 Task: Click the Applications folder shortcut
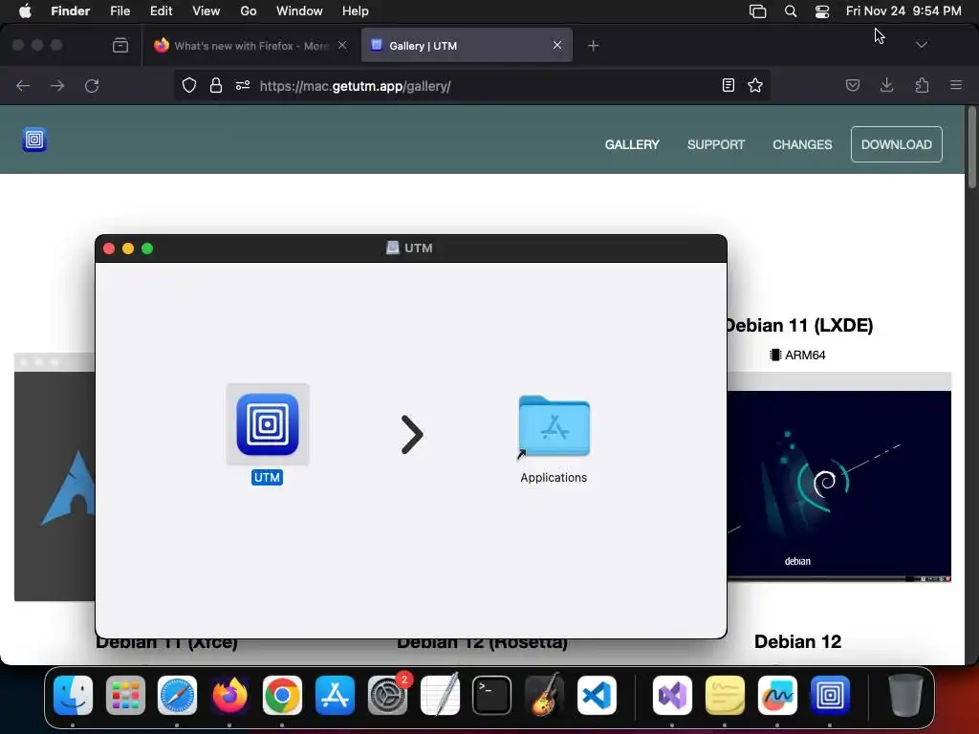click(554, 427)
